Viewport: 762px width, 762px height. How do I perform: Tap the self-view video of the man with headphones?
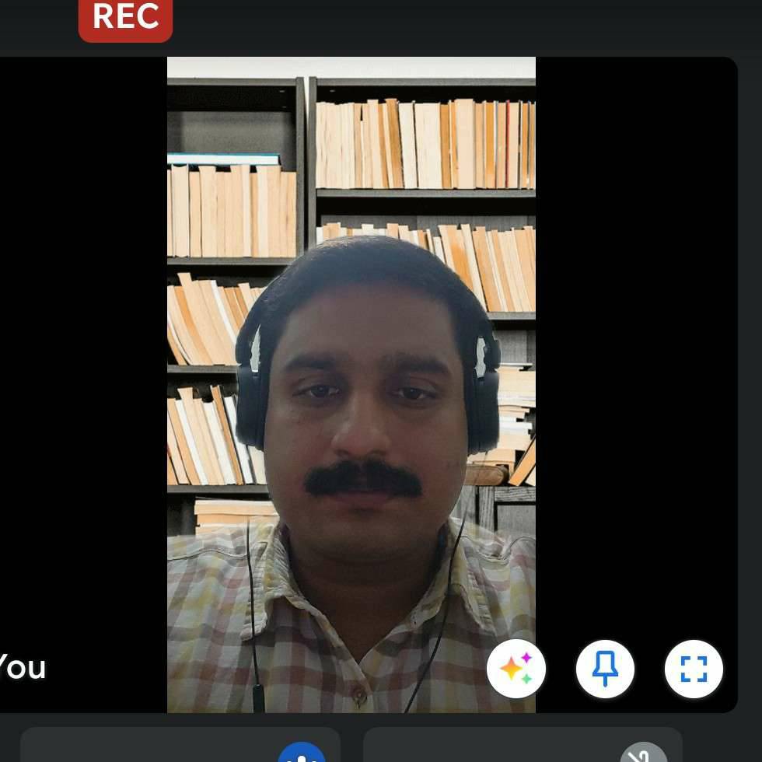(x=351, y=384)
